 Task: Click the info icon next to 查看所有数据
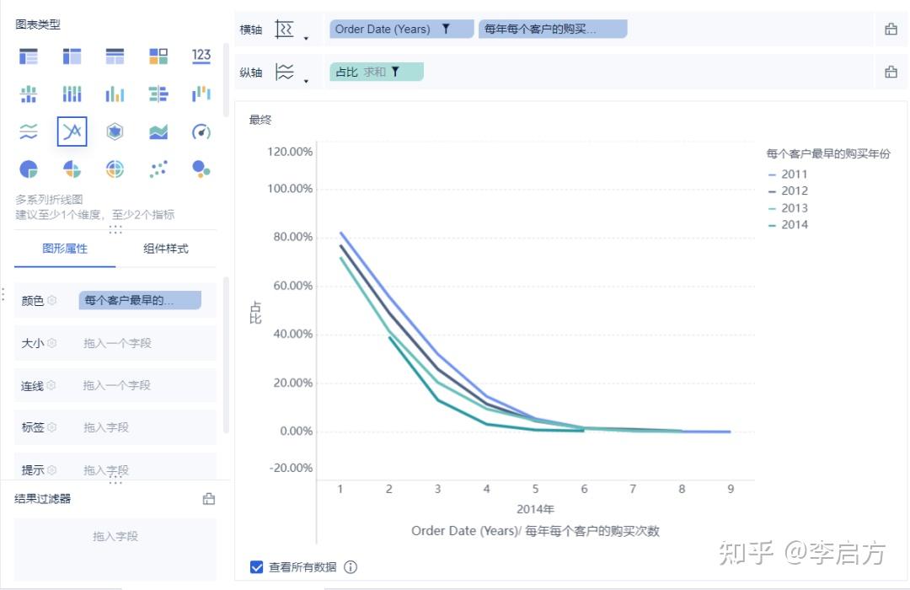(352, 567)
